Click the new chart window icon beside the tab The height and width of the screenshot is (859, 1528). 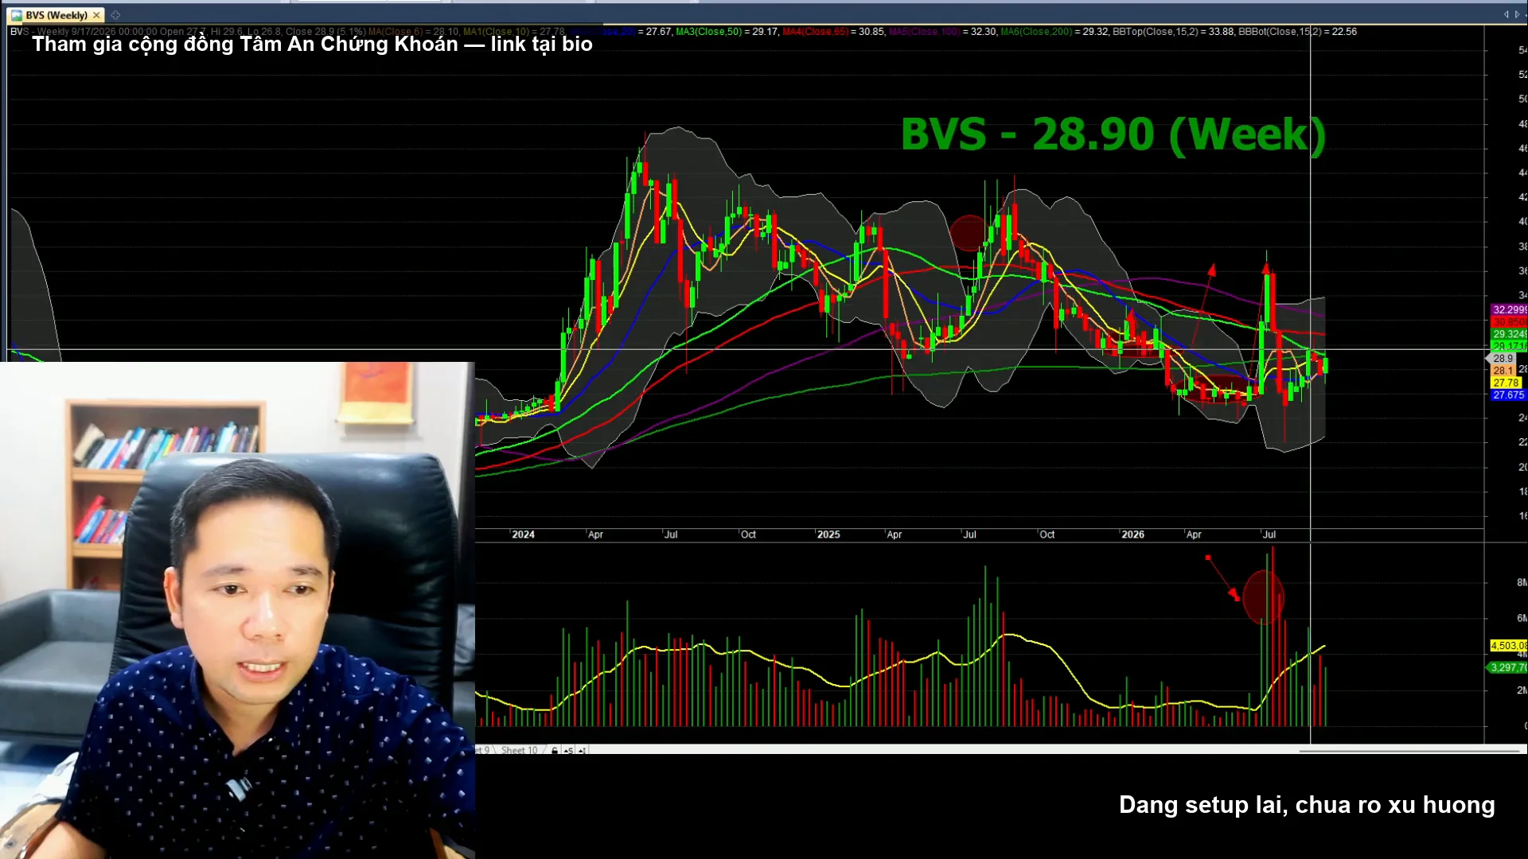(115, 15)
